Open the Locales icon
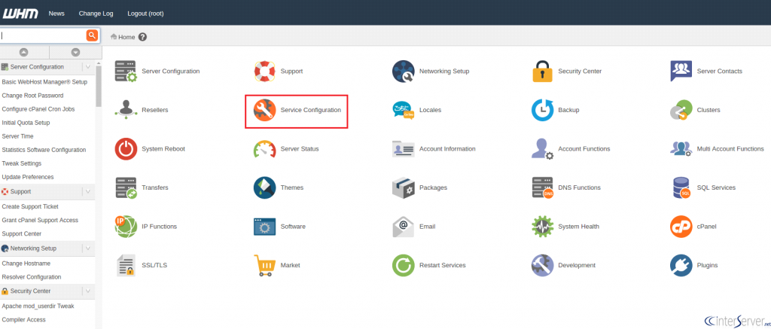The height and width of the screenshot is (329, 771). tap(404, 110)
